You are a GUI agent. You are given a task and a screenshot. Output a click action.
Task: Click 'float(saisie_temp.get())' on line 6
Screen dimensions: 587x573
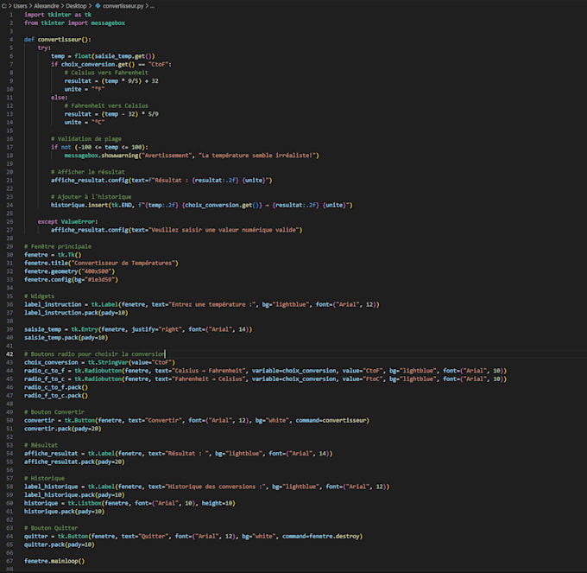pyautogui.click(x=115, y=56)
